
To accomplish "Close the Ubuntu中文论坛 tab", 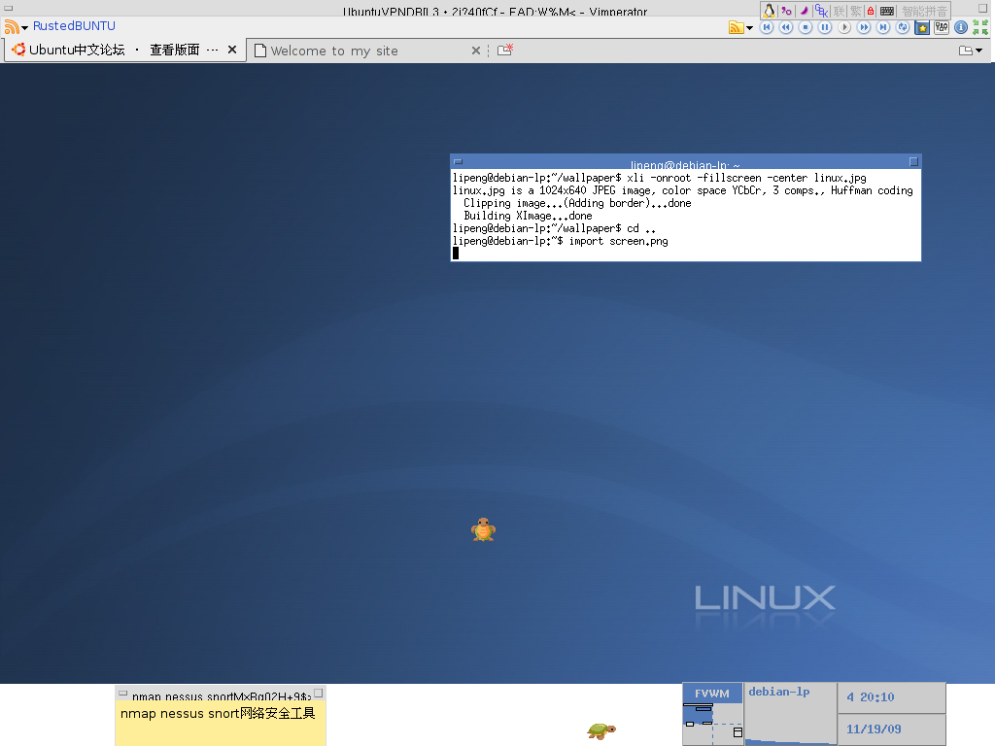I will (232, 50).
